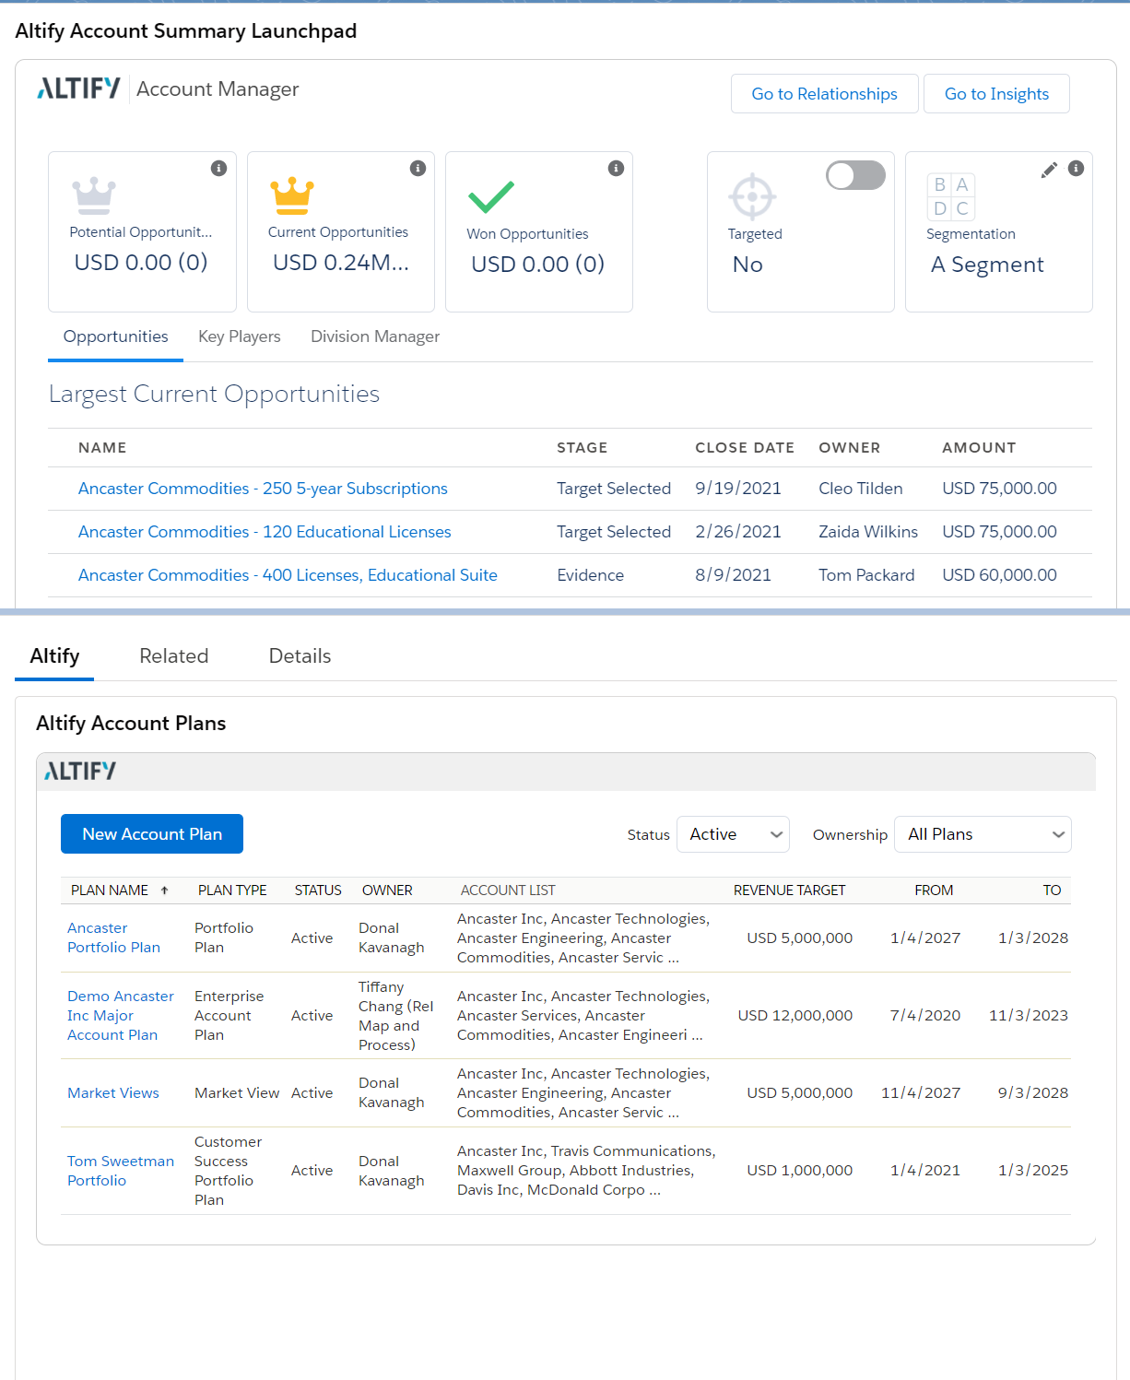Open Ancaster Commodities - 250 5-year Subscriptions

263,489
